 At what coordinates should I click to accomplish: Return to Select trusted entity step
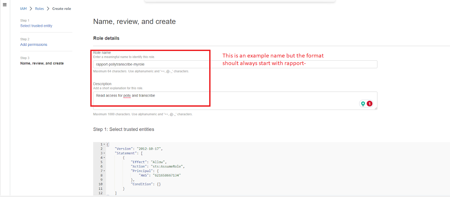click(36, 26)
